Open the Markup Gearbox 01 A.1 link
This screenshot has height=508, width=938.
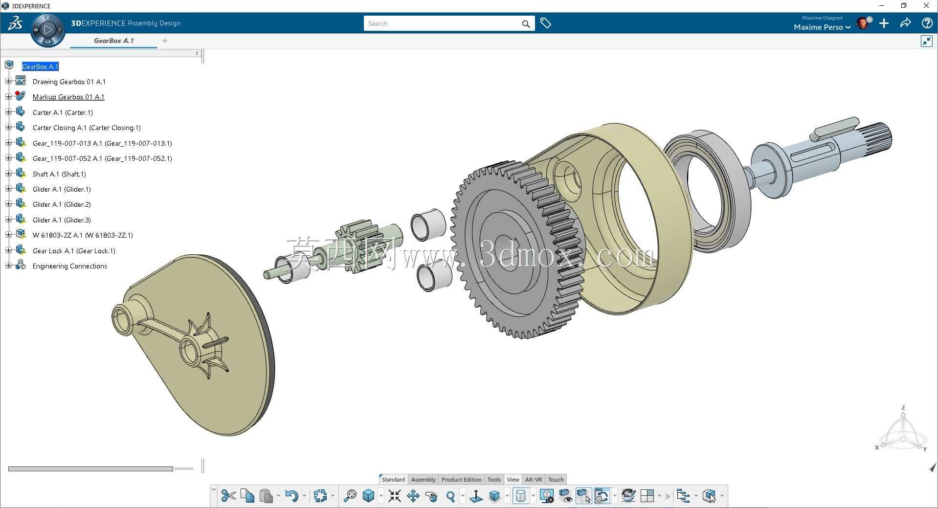point(68,97)
